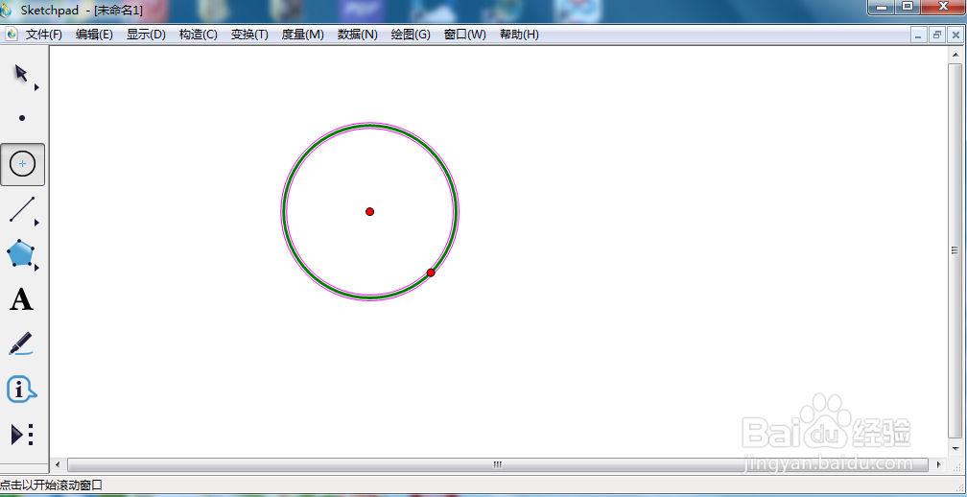This screenshot has width=967, height=497.
Task: Click the scroll up arrow
Action: [954, 55]
